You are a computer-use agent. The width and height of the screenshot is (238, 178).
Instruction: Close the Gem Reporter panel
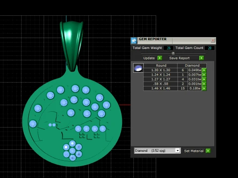pyautogui.click(x=213, y=40)
